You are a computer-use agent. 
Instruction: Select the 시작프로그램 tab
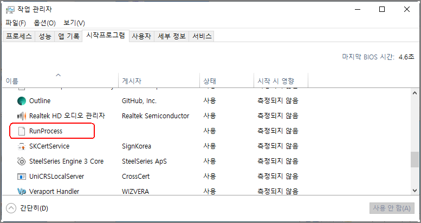(106, 36)
